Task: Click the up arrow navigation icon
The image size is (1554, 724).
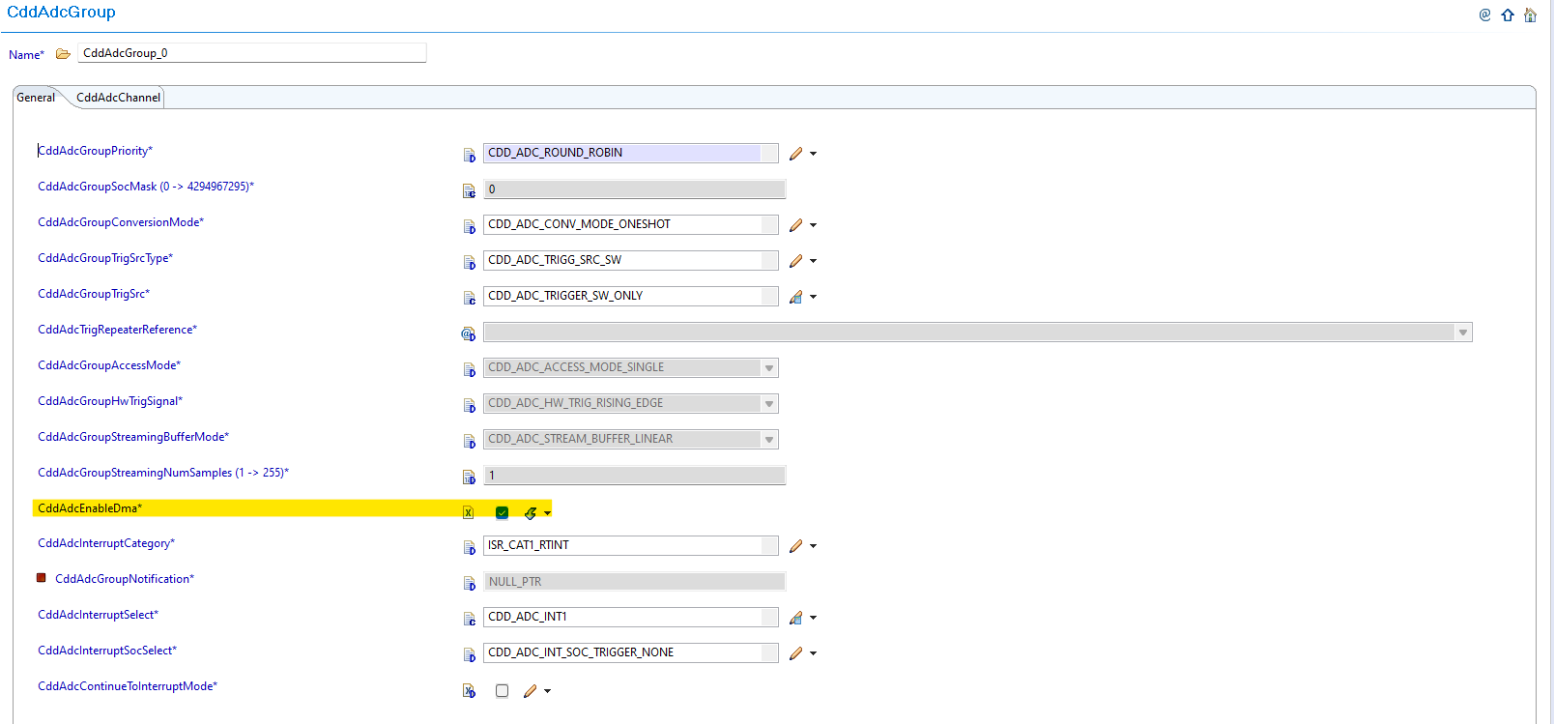Action: (1508, 14)
